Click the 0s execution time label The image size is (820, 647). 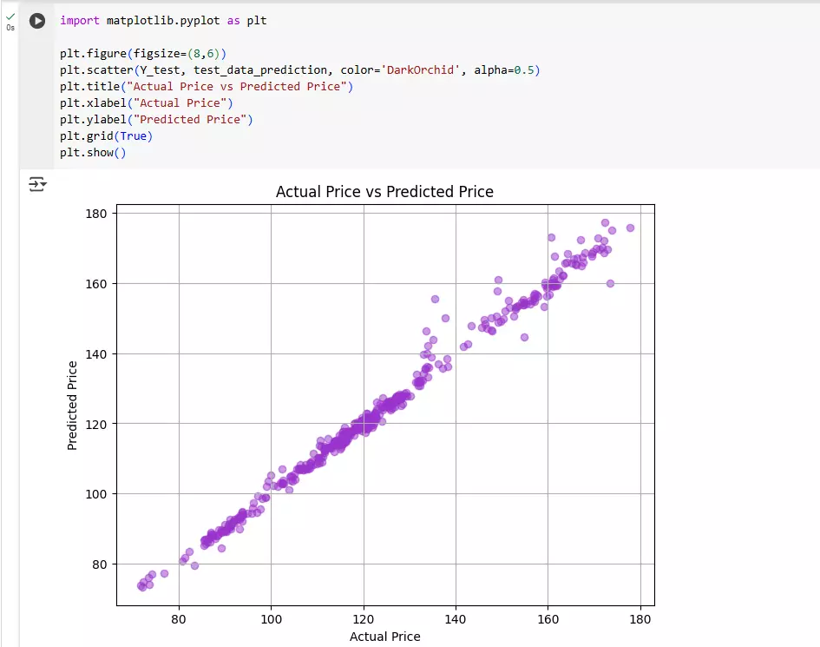(x=10, y=28)
